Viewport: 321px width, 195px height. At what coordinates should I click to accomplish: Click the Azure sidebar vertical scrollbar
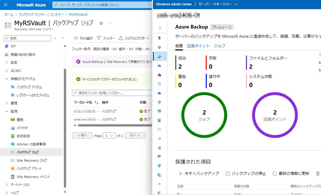[x=65, y=127]
